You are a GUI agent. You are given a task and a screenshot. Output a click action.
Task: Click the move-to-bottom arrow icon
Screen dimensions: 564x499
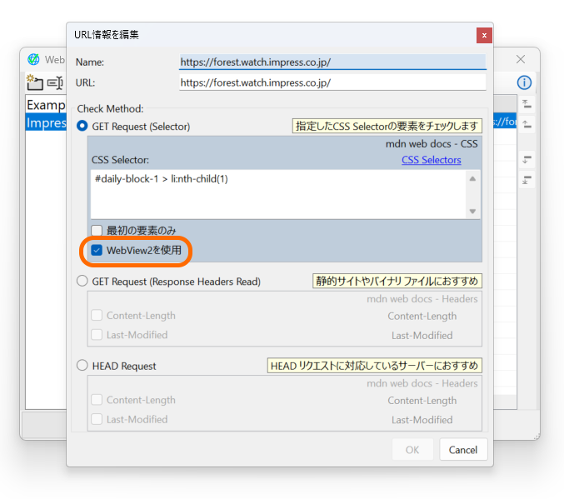pyautogui.click(x=527, y=180)
